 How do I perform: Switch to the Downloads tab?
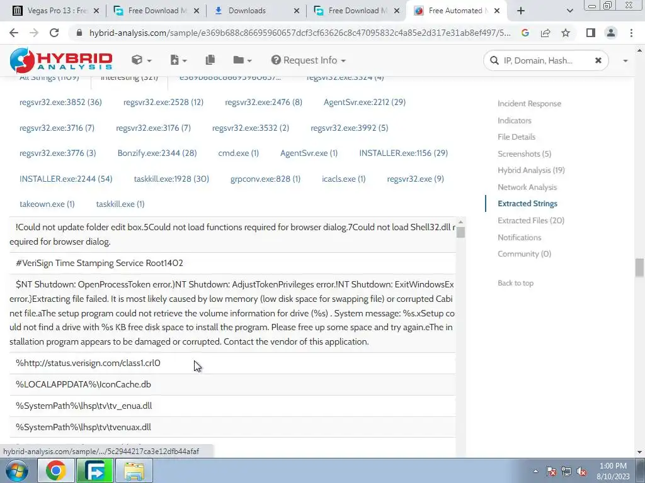(256, 11)
